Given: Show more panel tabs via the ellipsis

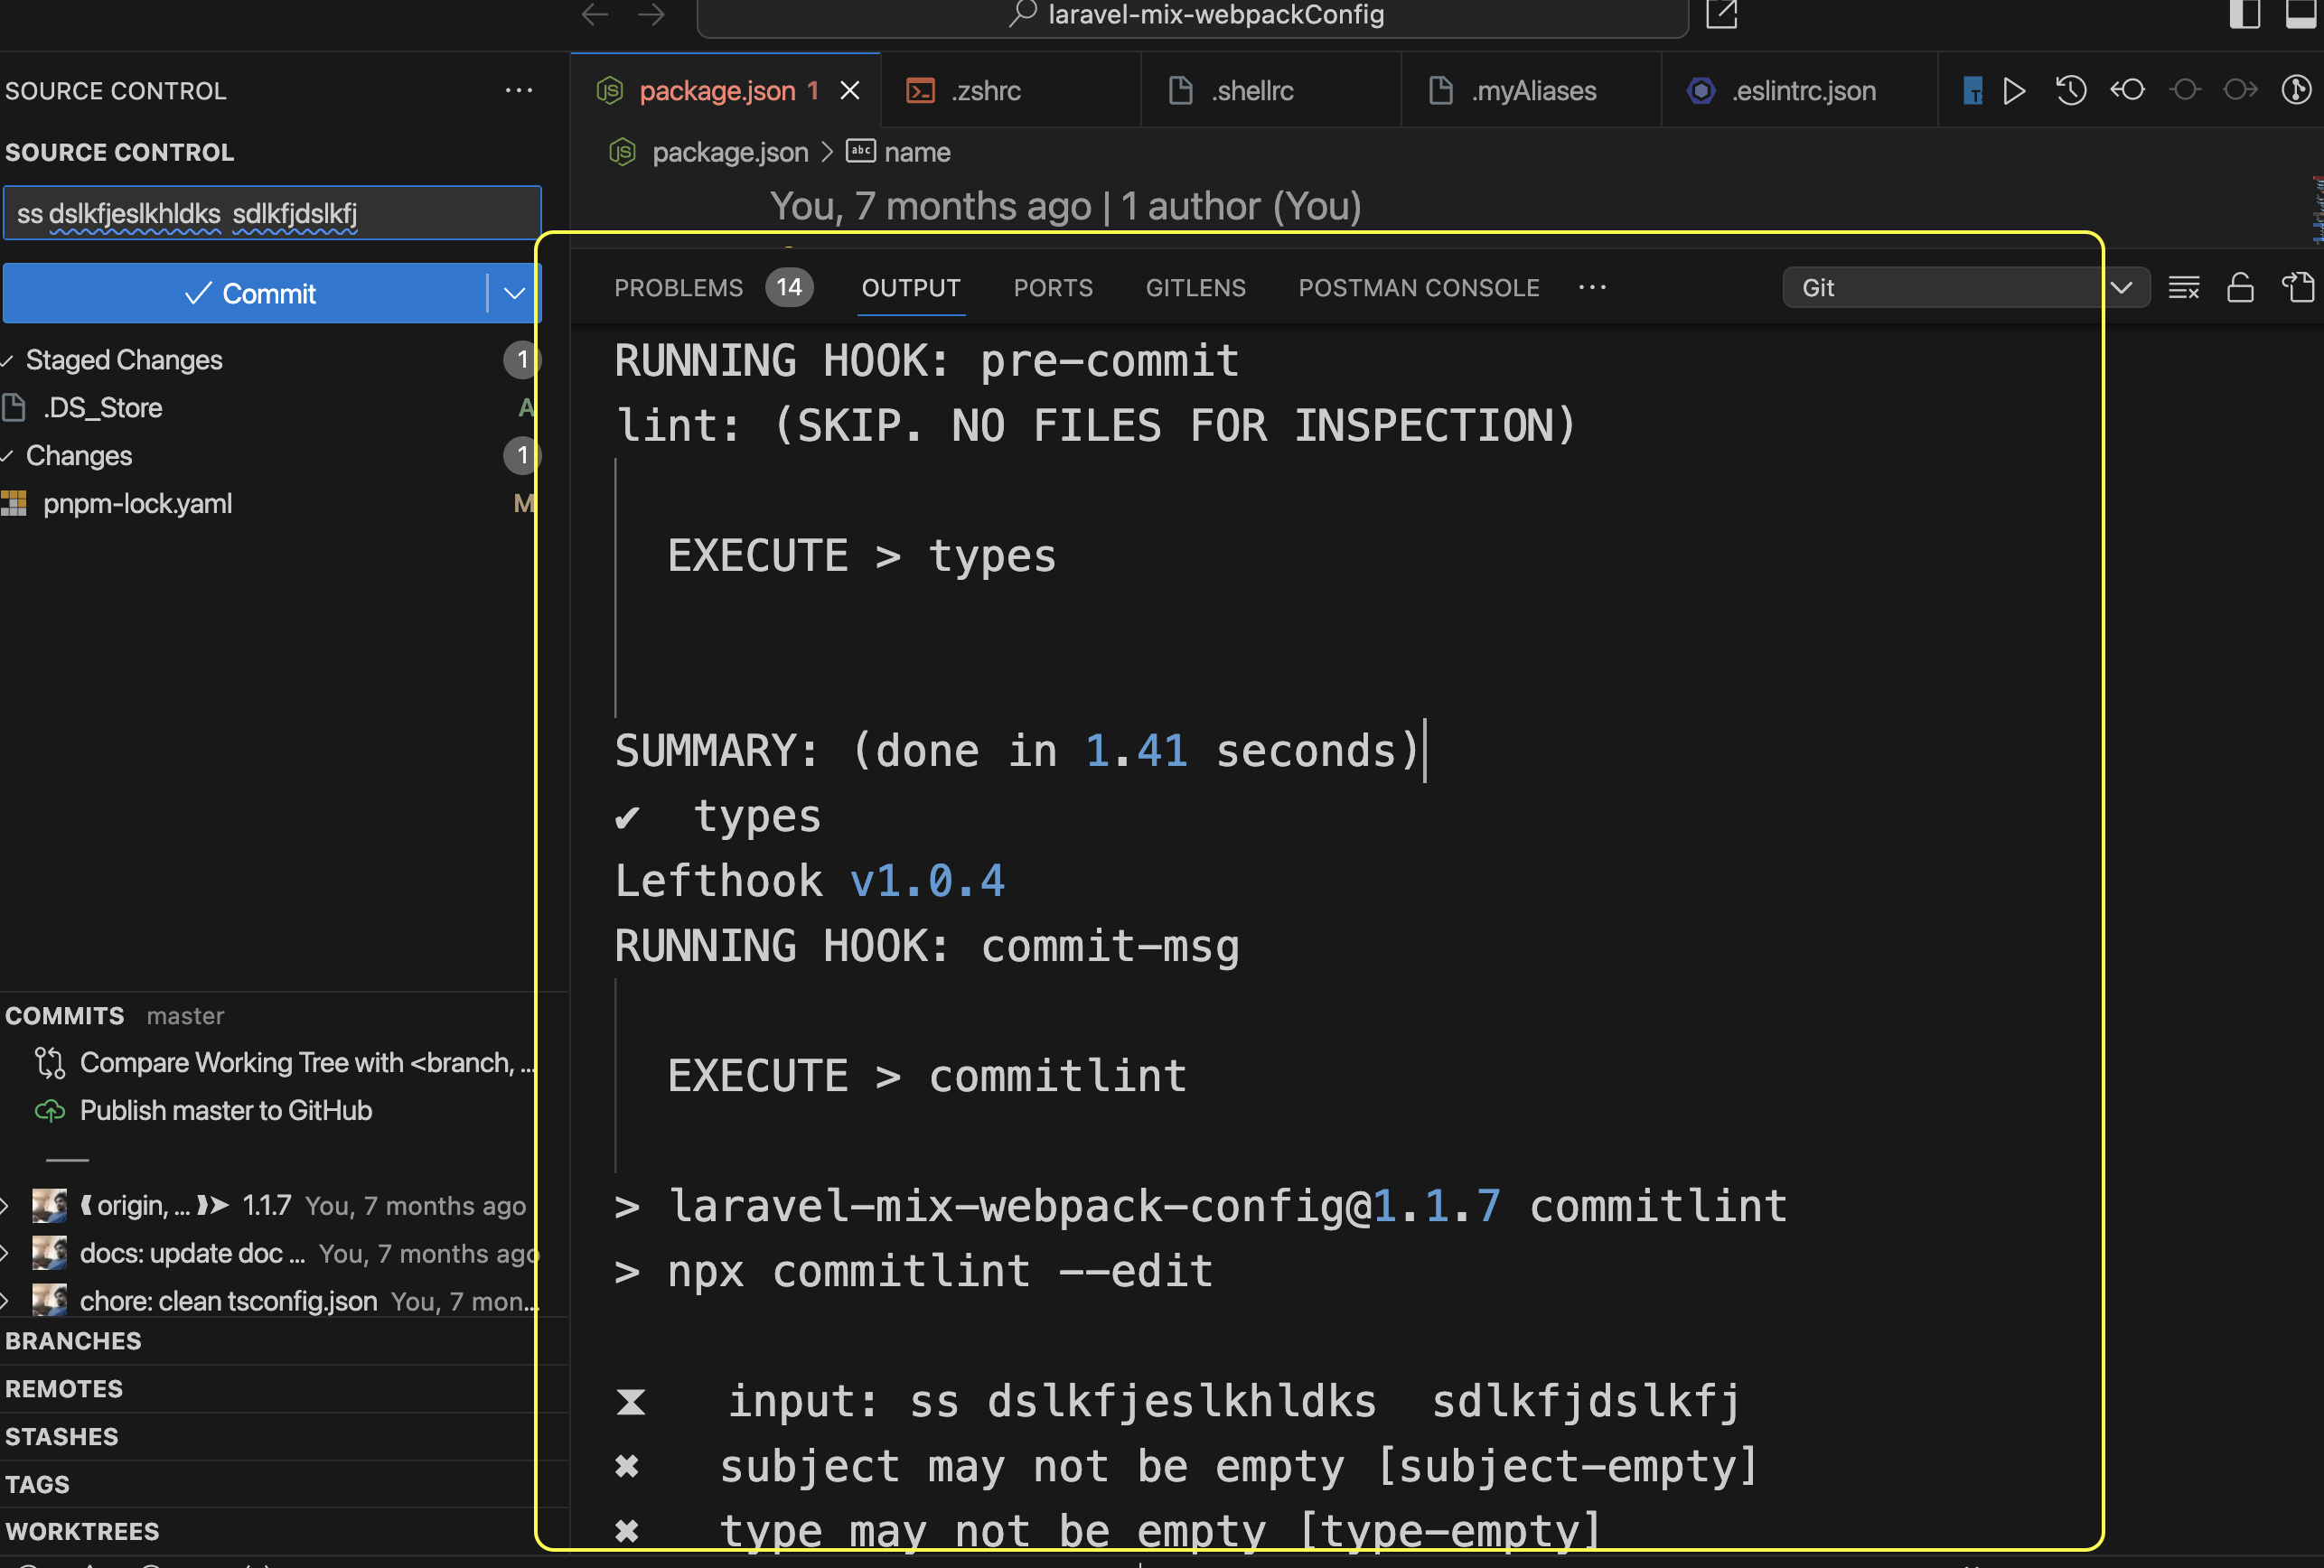Looking at the screenshot, I should click(1591, 288).
